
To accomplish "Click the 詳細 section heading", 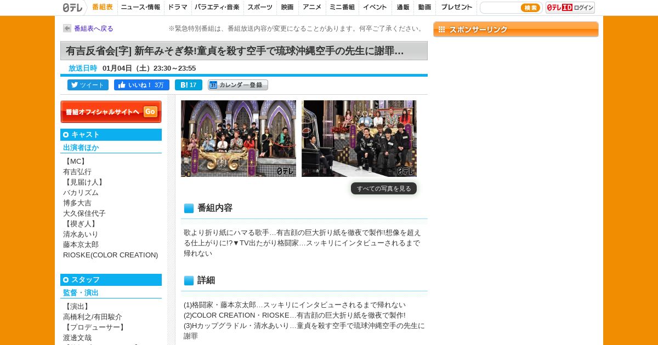I will click(206, 280).
